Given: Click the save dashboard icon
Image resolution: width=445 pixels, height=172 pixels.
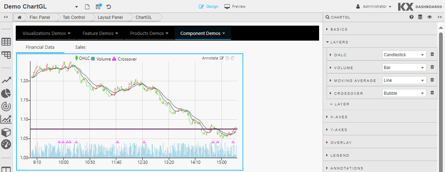Looking at the screenshot, I should coord(99,6).
